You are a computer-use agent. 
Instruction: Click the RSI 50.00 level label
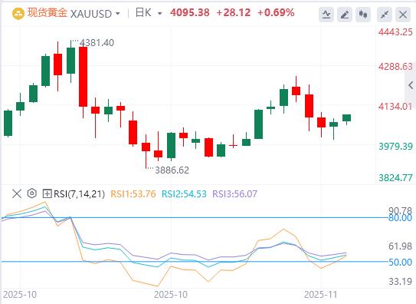(x=401, y=263)
